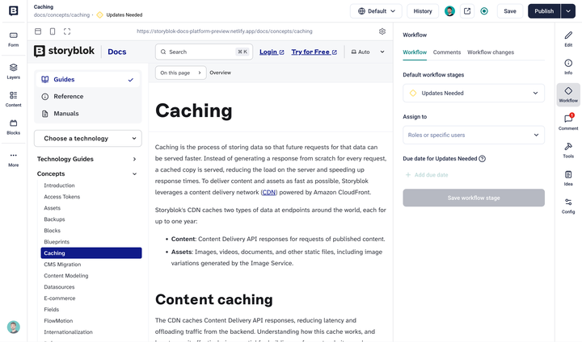Focus the docs Search field
The height and width of the screenshot is (342, 582).
pos(204,52)
